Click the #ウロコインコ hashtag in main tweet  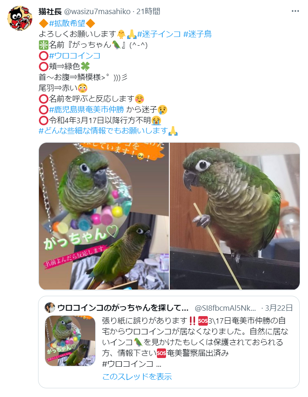[75, 56]
